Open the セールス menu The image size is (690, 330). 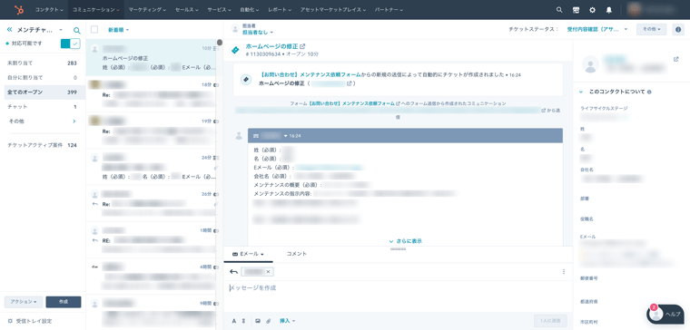tap(187, 10)
